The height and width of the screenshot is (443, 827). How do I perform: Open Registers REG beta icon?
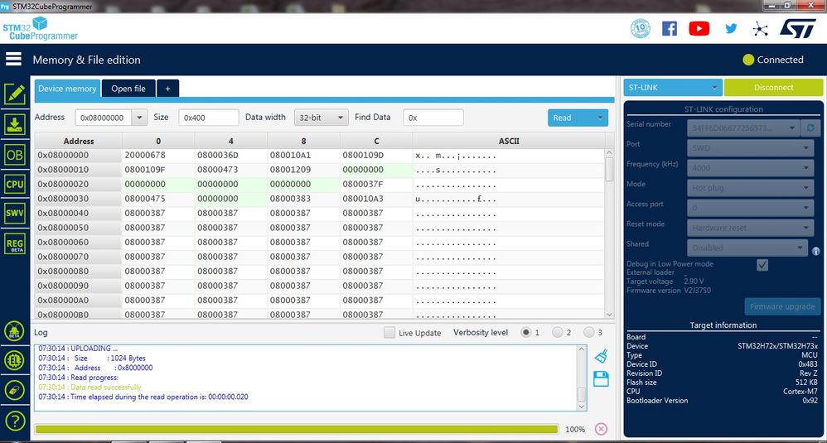pyautogui.click(x=15, y=244)
